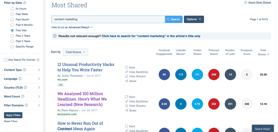Image resolution: width=278 pixels, height=132 pixels.
Task: Click the backlinks icon for 100 Million Headlines article
Action: (x=126, y=101)
